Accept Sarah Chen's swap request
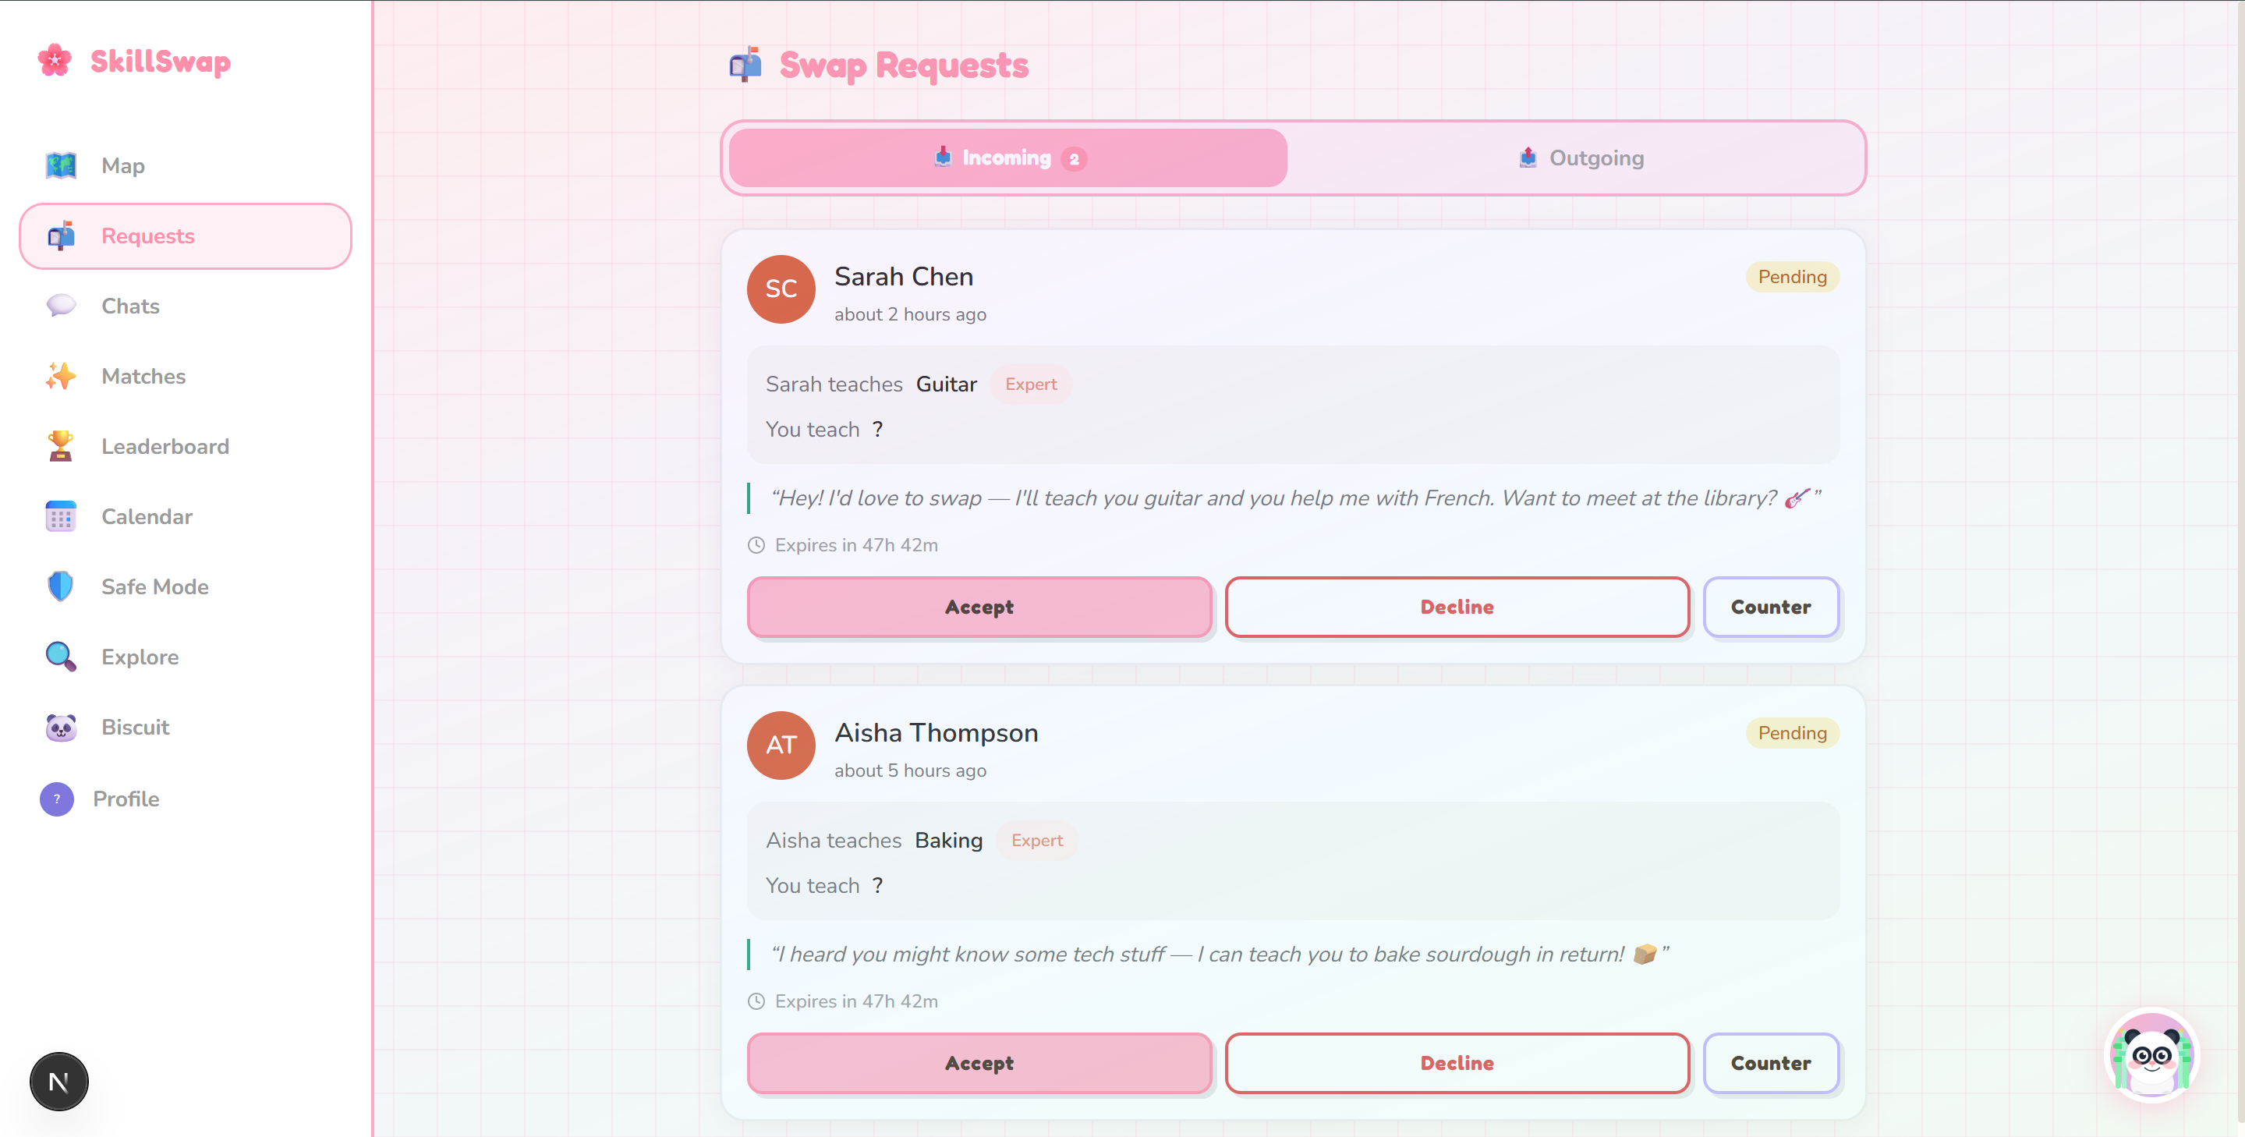 (x=979, y=607)
